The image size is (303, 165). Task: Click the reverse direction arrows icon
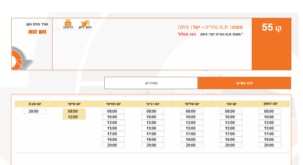coord(85,23)
